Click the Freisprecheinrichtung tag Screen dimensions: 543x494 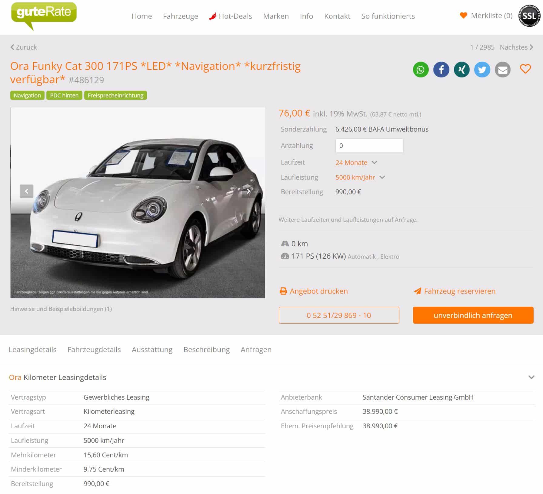[115, 95]
